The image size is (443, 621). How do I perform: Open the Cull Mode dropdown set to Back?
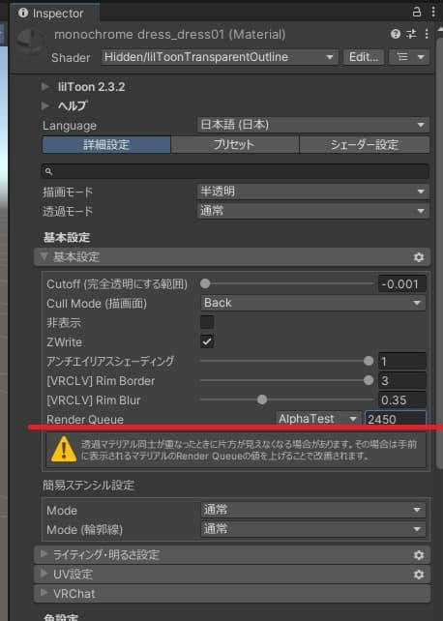[x=312, y=303]
